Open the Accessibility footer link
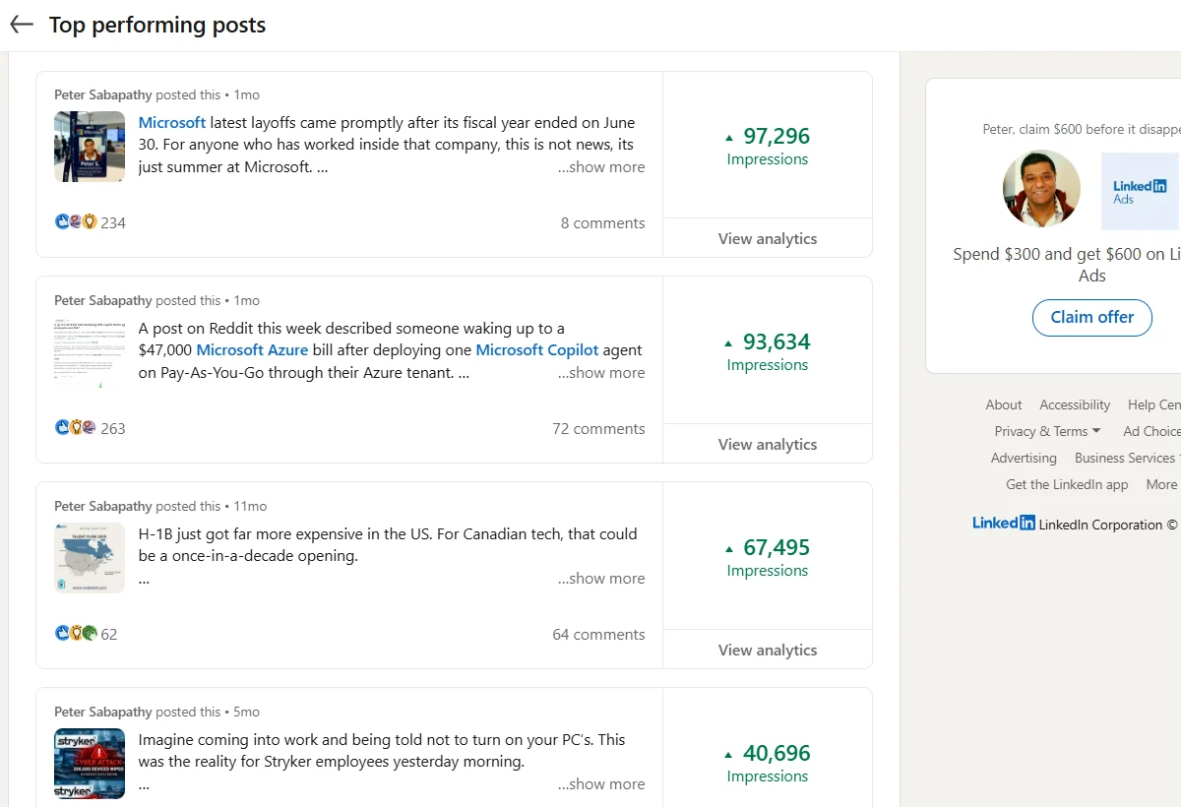1181x807 pixels. pos(1075,404)
